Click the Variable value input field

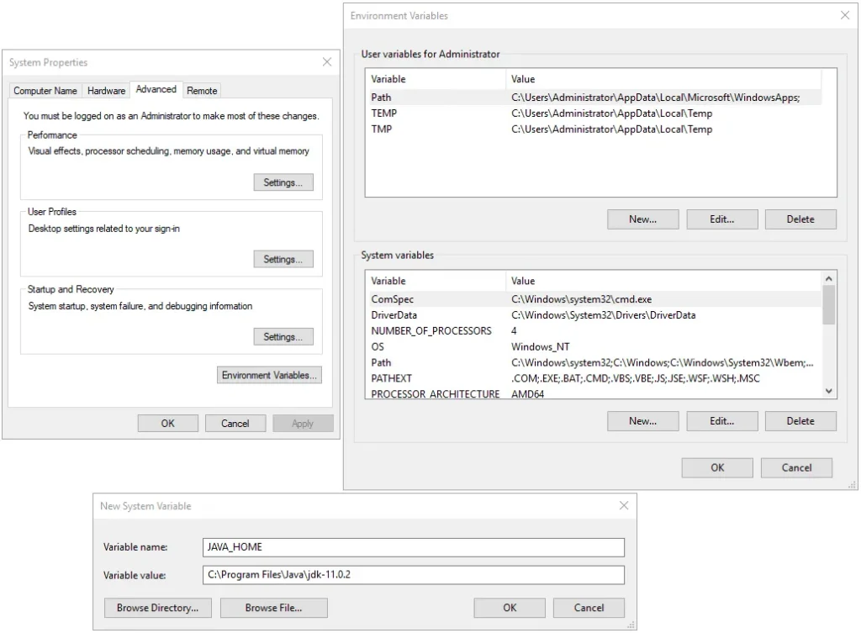(x=414, y=575)
